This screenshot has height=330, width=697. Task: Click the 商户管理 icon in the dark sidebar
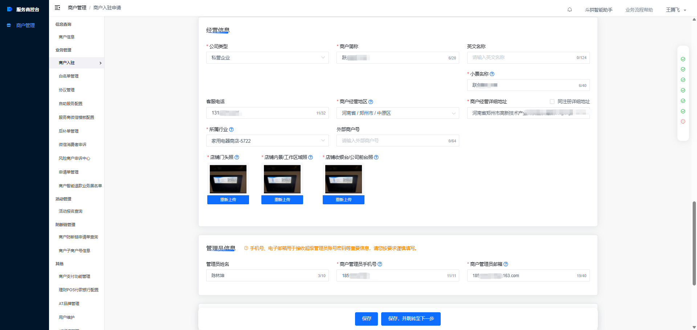coord(9,25)
